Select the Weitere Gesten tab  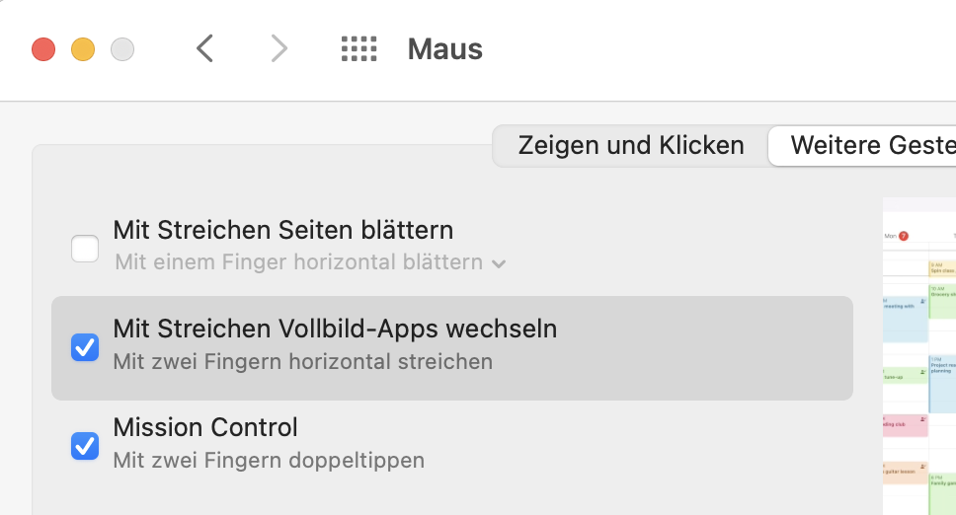tap(862, 145)
